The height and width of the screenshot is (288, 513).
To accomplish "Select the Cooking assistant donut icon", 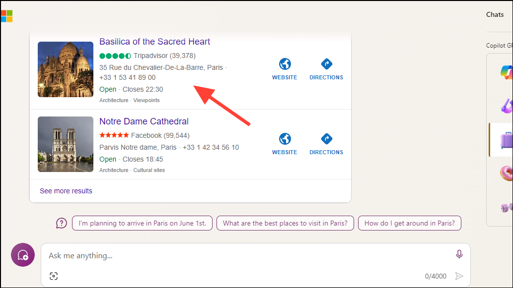I will coord(507,173).
